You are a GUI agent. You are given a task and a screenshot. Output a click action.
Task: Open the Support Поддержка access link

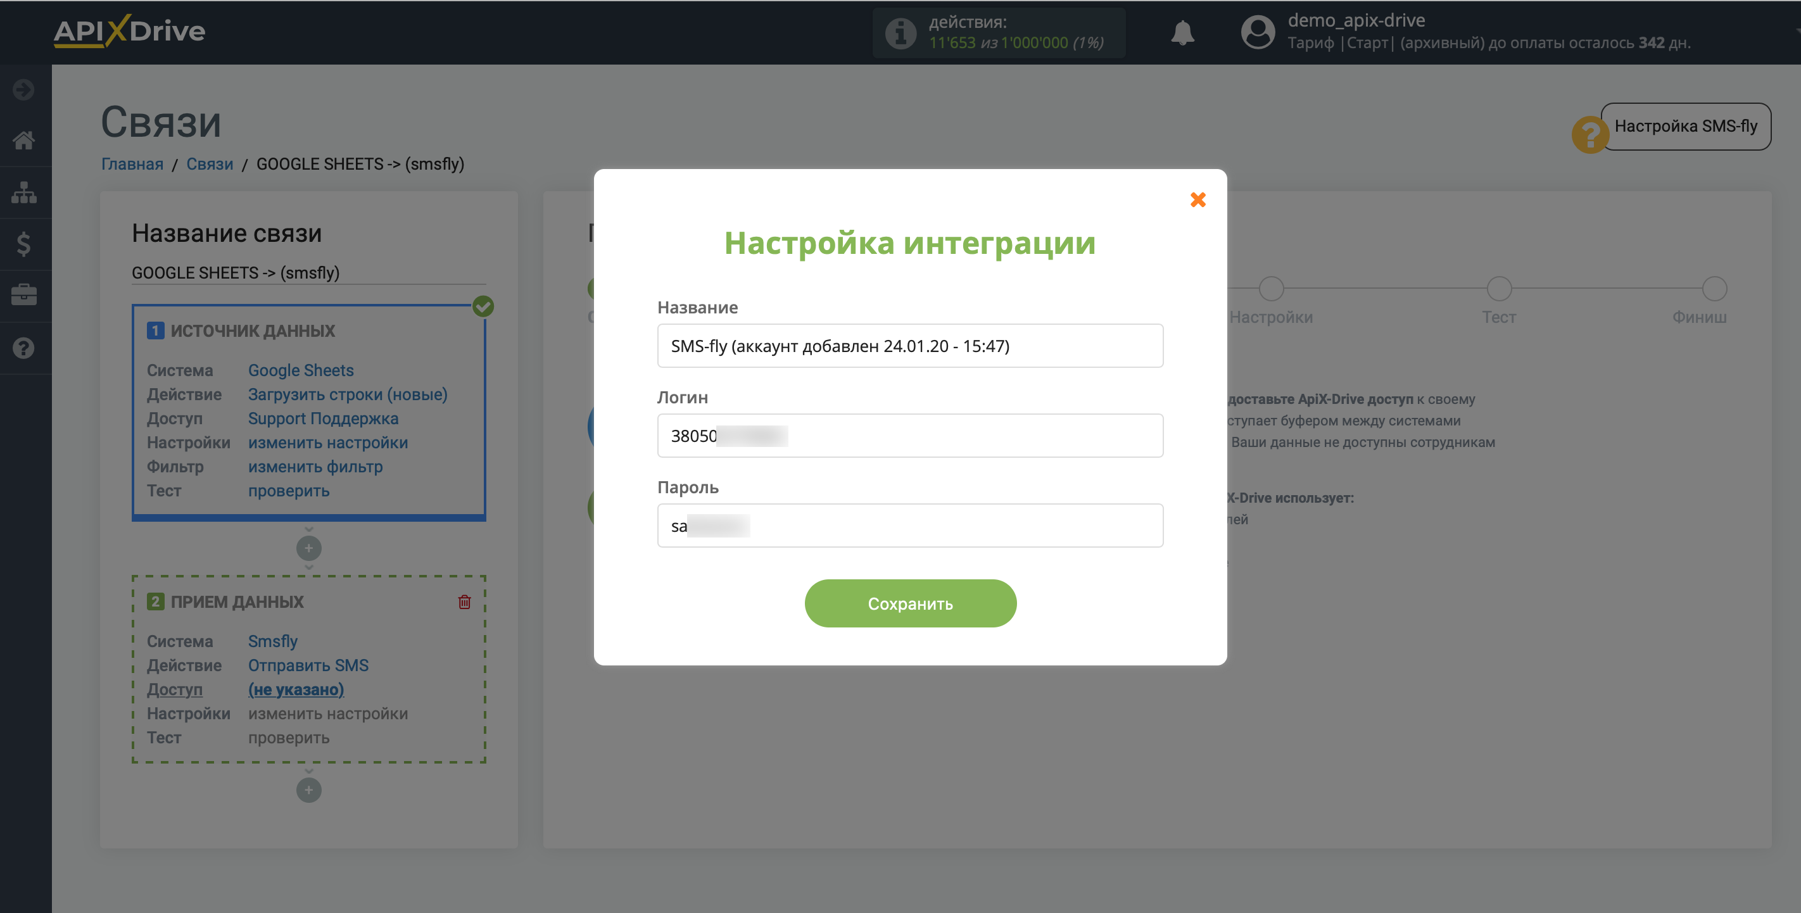[323, 419]
